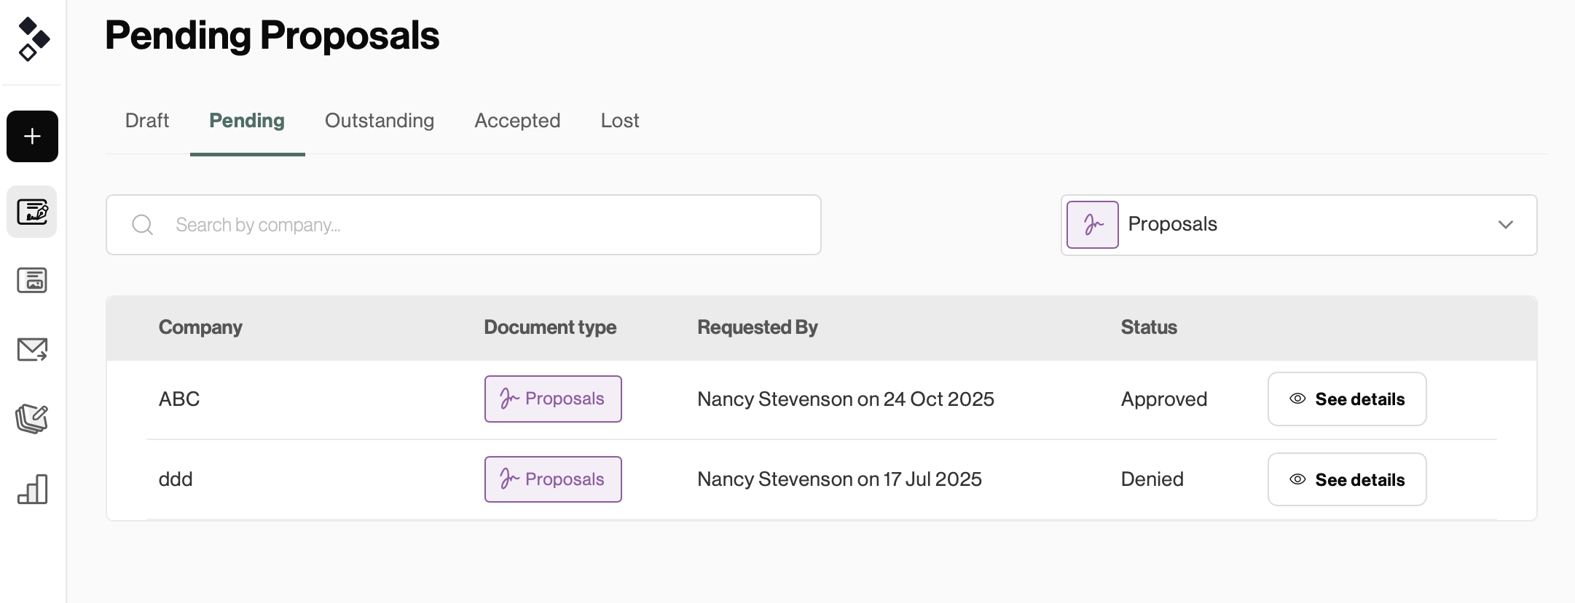
Task: Click the Document type column header
Action: coord(550,327)
